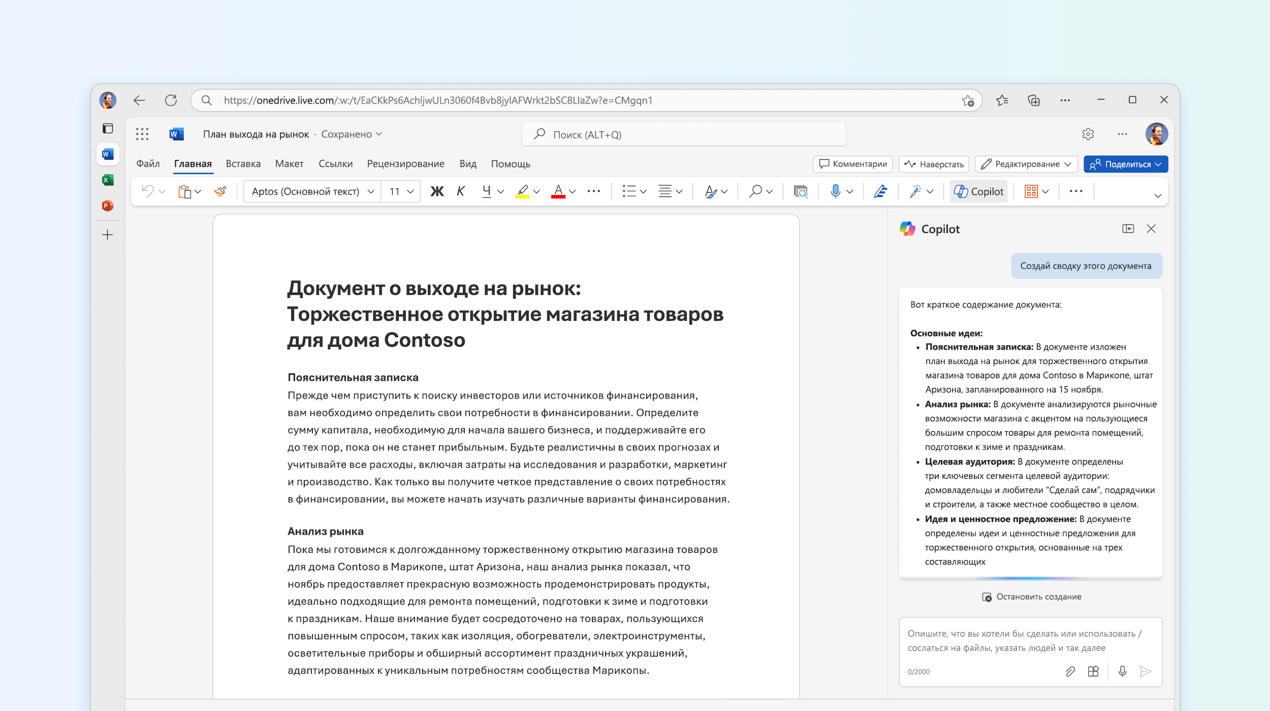
Task: Apply yellow text highlight color
Action: 522,191
